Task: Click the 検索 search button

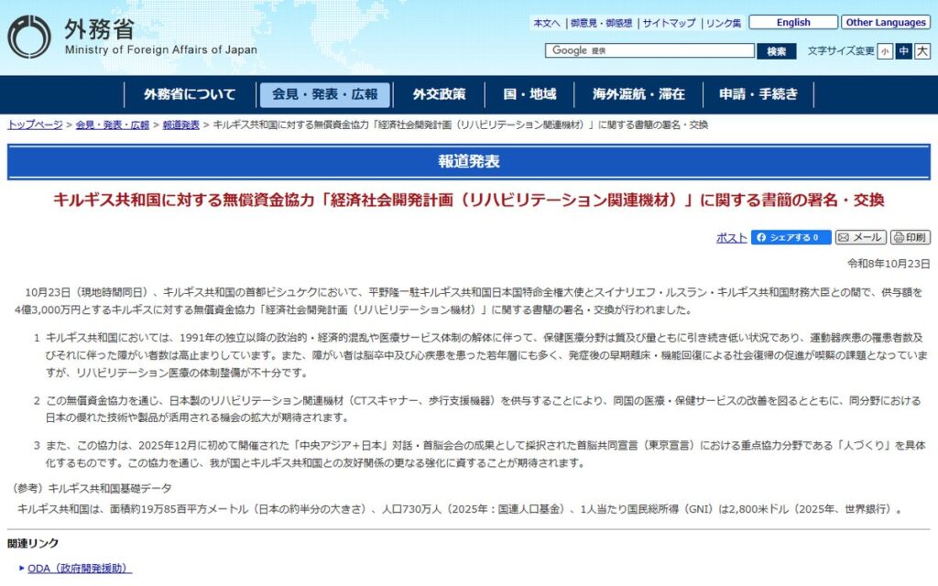Action: coord(777,51)
